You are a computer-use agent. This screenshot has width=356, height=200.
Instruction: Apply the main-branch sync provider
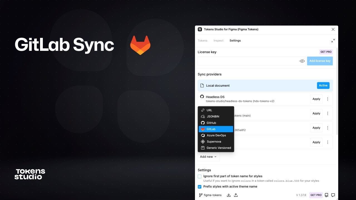tap(316, 113)
